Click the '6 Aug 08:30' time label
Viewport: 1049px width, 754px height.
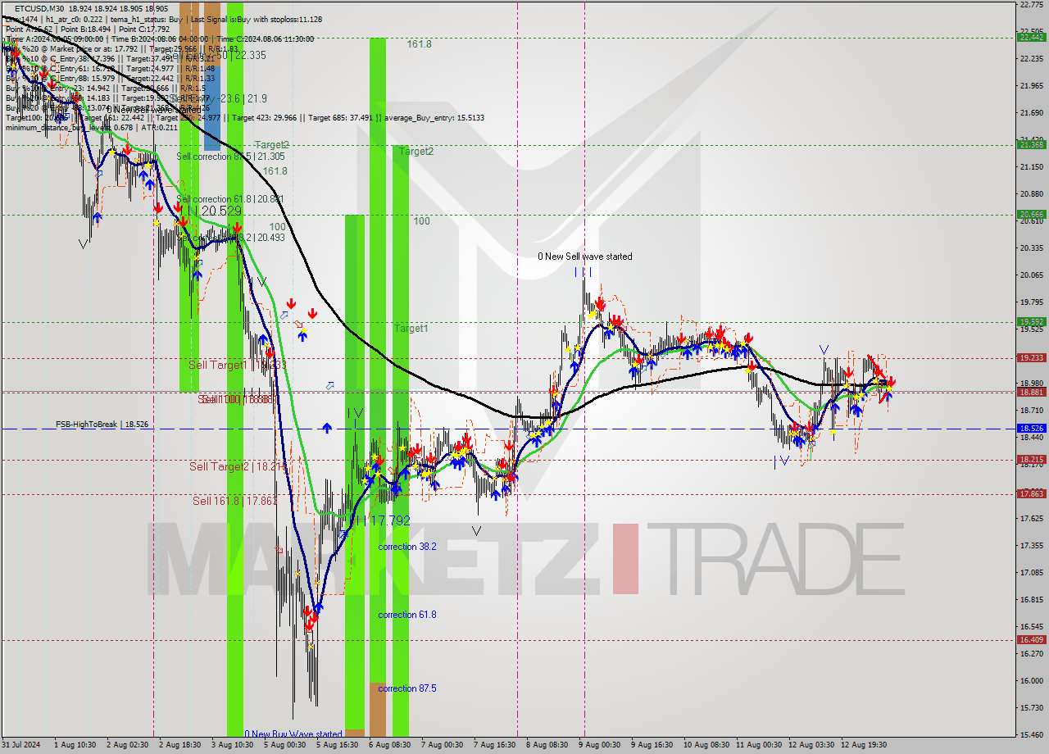[x=389, y=745]
